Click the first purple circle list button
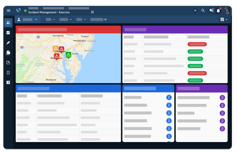 pyautogui.click(x=222, y=98)
